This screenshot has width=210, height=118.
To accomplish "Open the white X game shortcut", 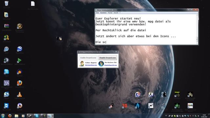I will [x=151, y=106].
